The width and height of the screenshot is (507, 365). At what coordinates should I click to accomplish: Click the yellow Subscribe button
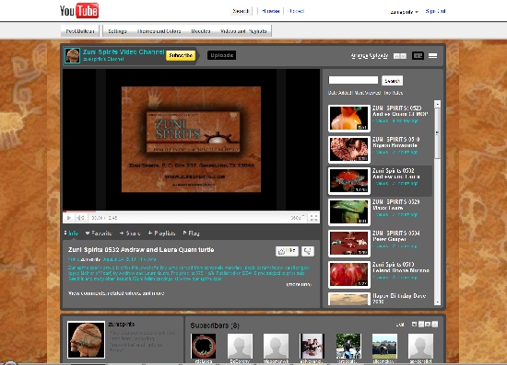coord(181,55)
